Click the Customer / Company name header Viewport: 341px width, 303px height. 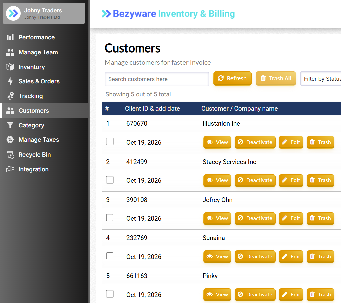click(x=240, y=109)
